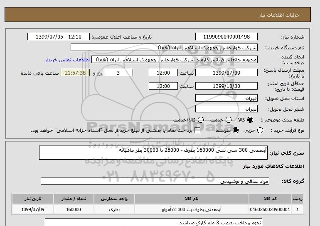Click the تاریخ نیاز column header
This screenshot has height=226, width=320.
[x=33, y=199]
